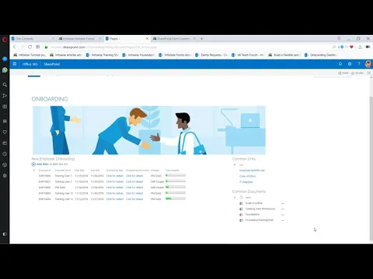The width and height of the screenshot is (373, 279).
Task: Open Messenger in Opera sidebar
Action: click(x=5, y=59)
